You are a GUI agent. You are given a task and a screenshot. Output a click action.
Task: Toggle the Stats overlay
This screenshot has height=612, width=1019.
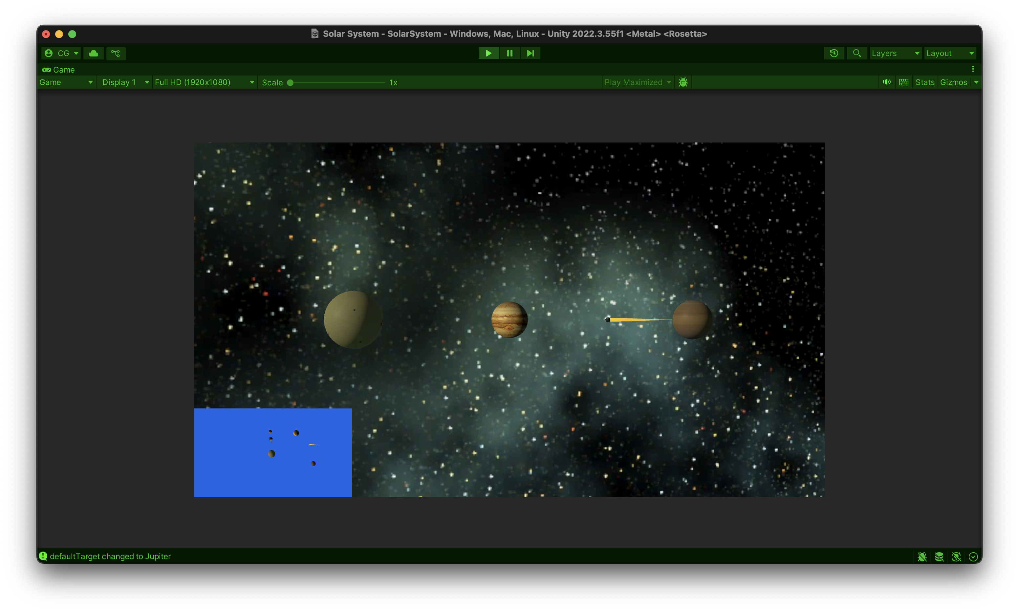(x=925, y=82)
